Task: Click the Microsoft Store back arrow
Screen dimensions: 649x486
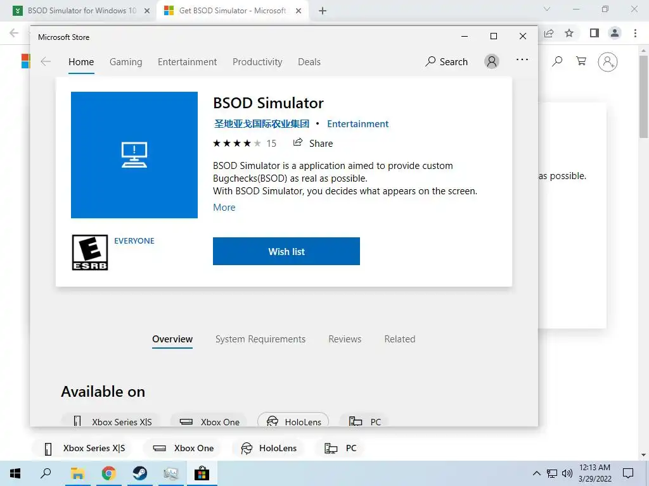Action: 46,62
